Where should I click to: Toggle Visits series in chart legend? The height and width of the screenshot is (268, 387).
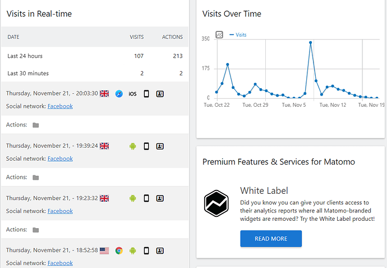click(x=238, y=35)
